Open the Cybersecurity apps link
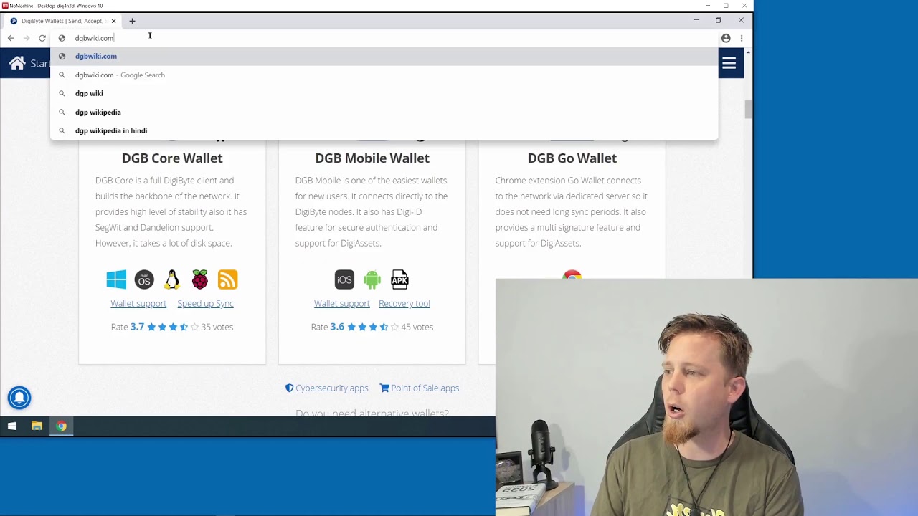The image size is (918, 516). (326, 388)
